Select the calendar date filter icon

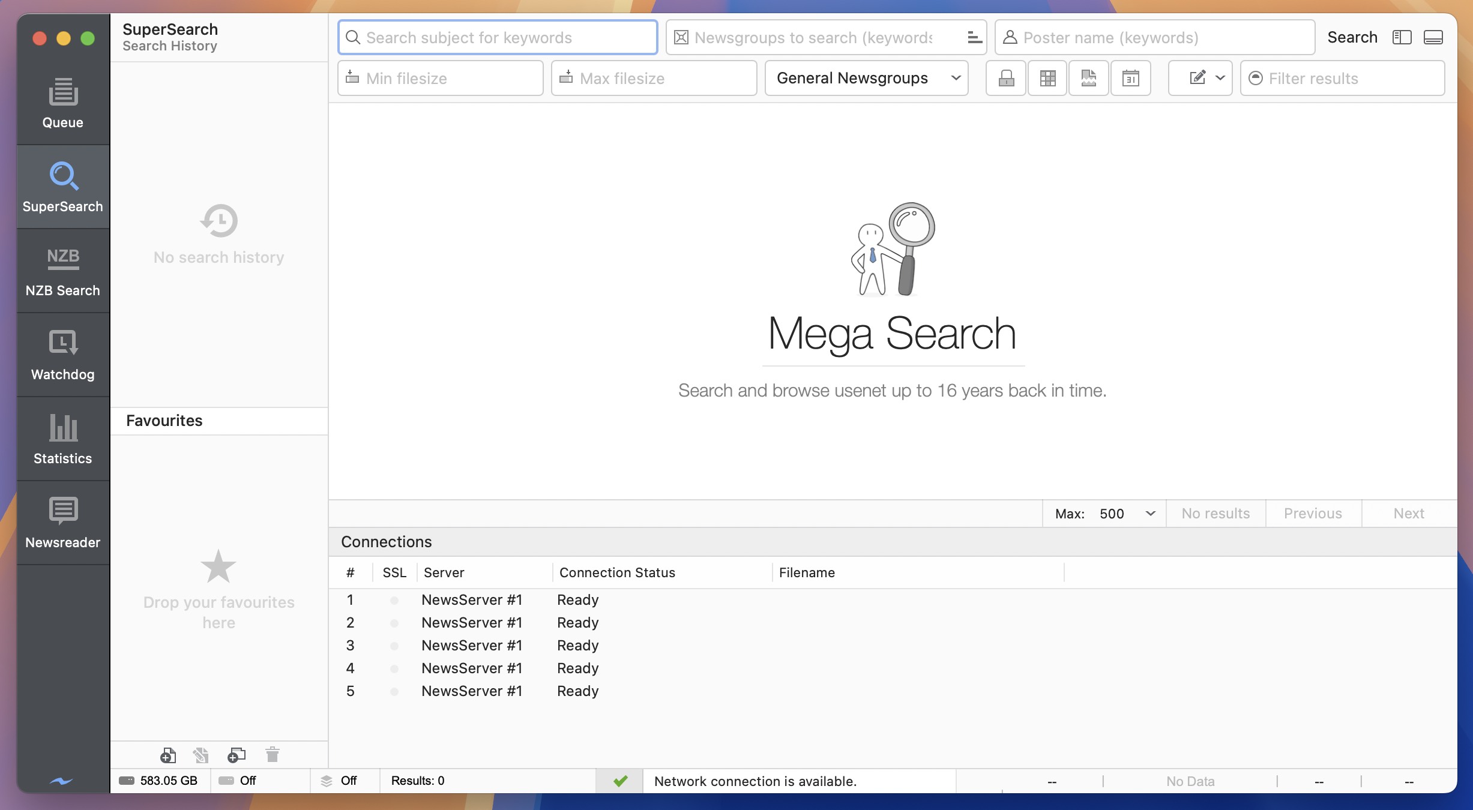[x=1130, y=78]
